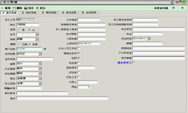Toggle the 买社保 checkbox
This screenshot has height=113, width=188.
coord(79,73)
